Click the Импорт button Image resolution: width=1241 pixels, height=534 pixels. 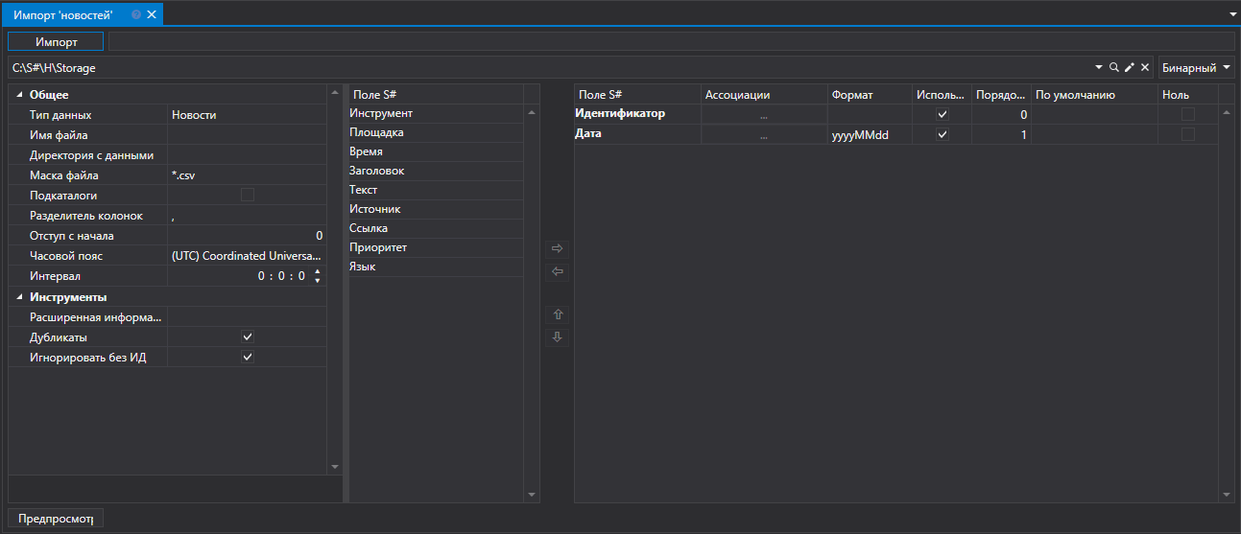57,42
